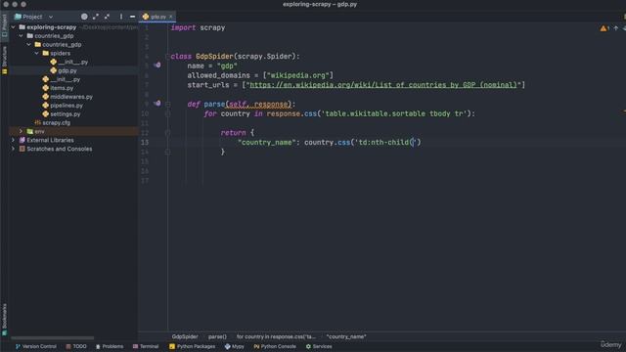The image size is (626, 352).
Task: Expand the env folder
Action: [22, 131]
